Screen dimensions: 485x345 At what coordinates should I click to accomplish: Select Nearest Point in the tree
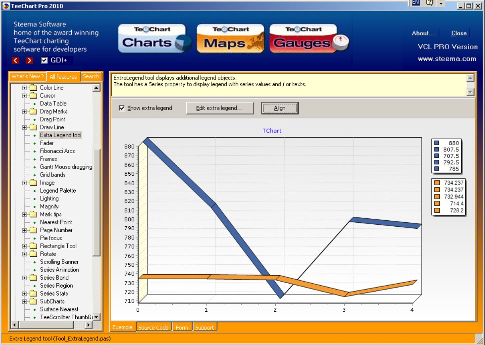(x=56, y=222)
